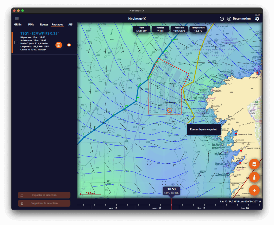274x225 pixels.
Task: Go to the AIS tab
Action: click(70, 25)
